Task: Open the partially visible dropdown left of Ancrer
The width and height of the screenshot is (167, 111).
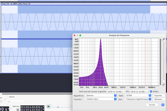Action: tap(1, 101)
